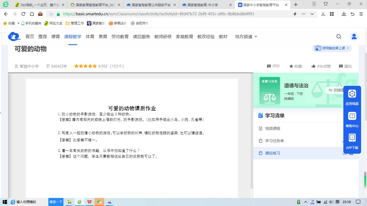Screen dimensions: 367x206
Task: Open the WeChat icon in the taskbar
Action: point(99,202)
